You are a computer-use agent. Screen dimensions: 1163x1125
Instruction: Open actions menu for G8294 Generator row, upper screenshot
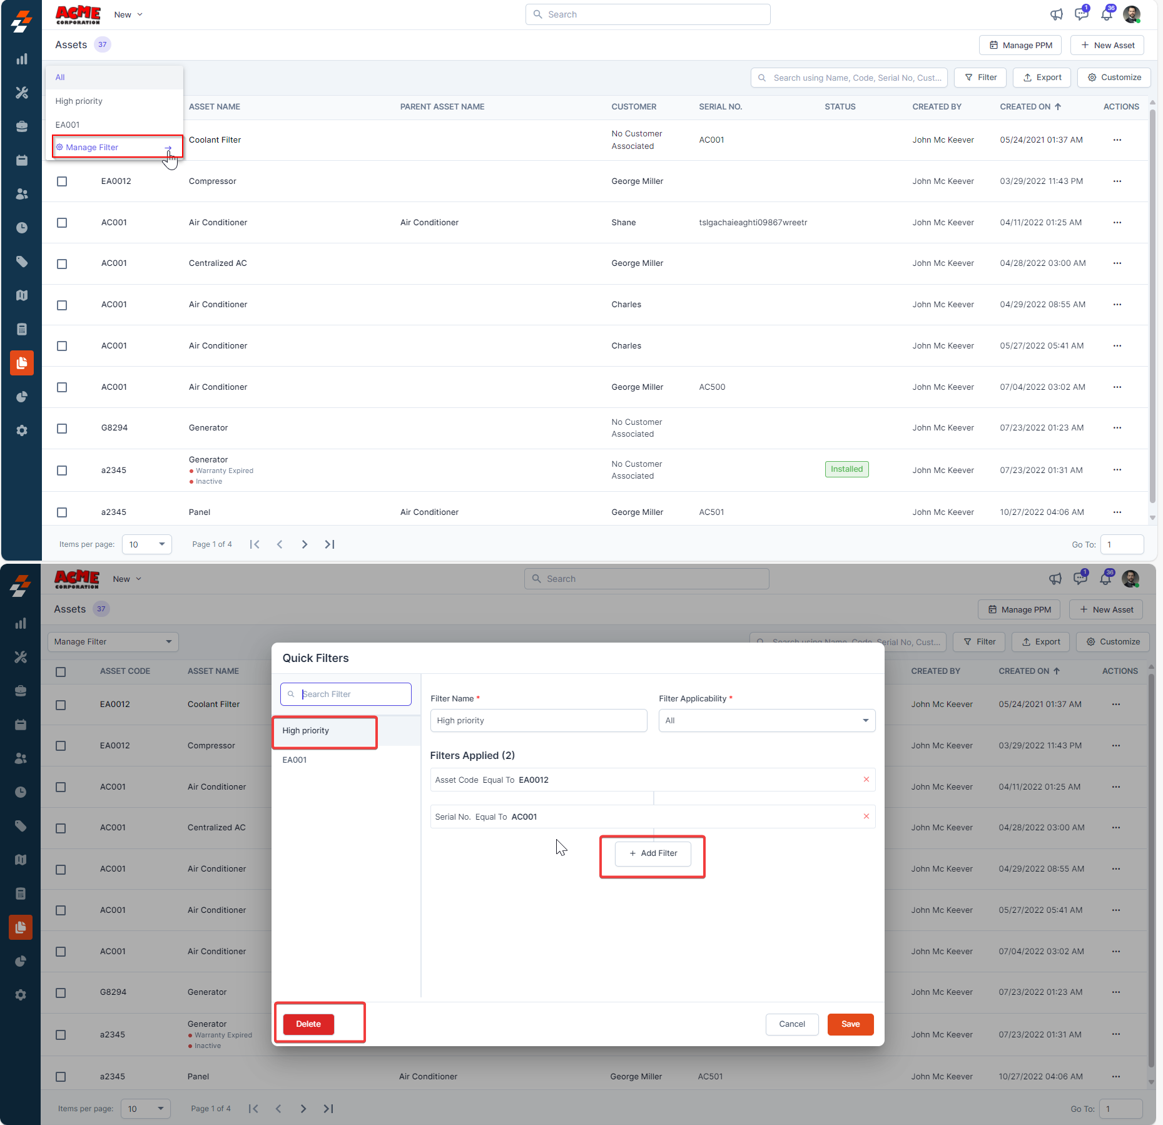click(1117, 428)
